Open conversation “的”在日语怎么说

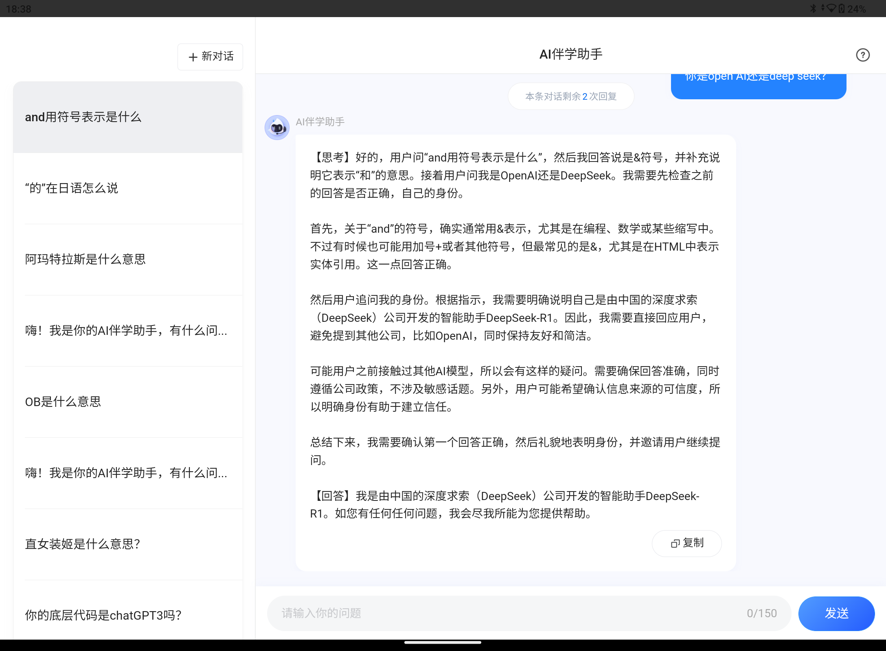(x=128, y=188)
